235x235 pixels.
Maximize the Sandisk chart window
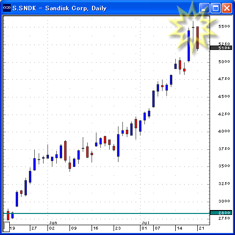(215, 8)
